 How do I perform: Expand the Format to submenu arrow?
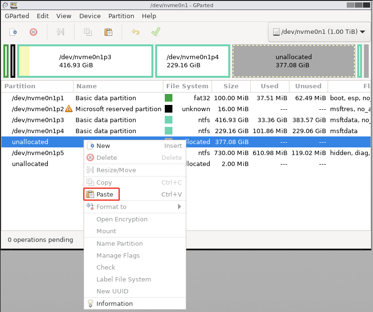point(180,207)
